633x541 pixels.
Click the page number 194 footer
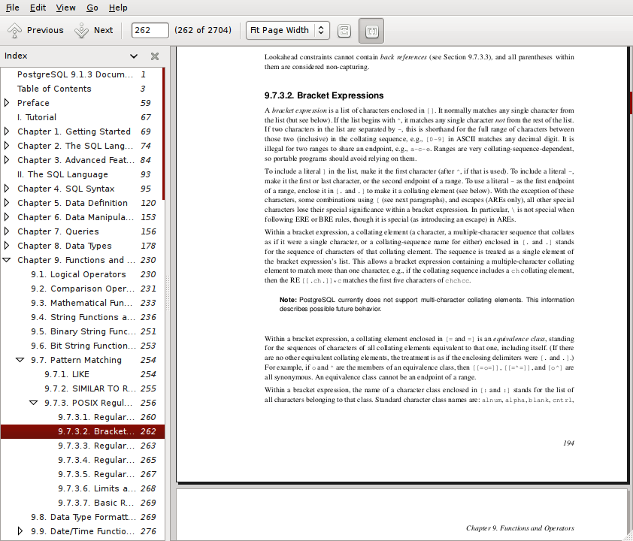coord(568,443)
